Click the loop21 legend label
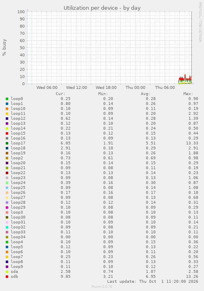 coord(18,168)
